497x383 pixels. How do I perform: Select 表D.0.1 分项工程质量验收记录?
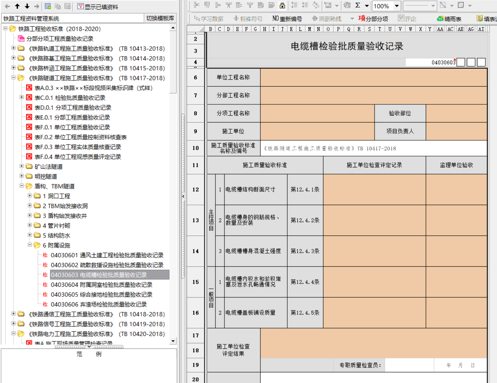pyautogui.click(x=73, y=107)
